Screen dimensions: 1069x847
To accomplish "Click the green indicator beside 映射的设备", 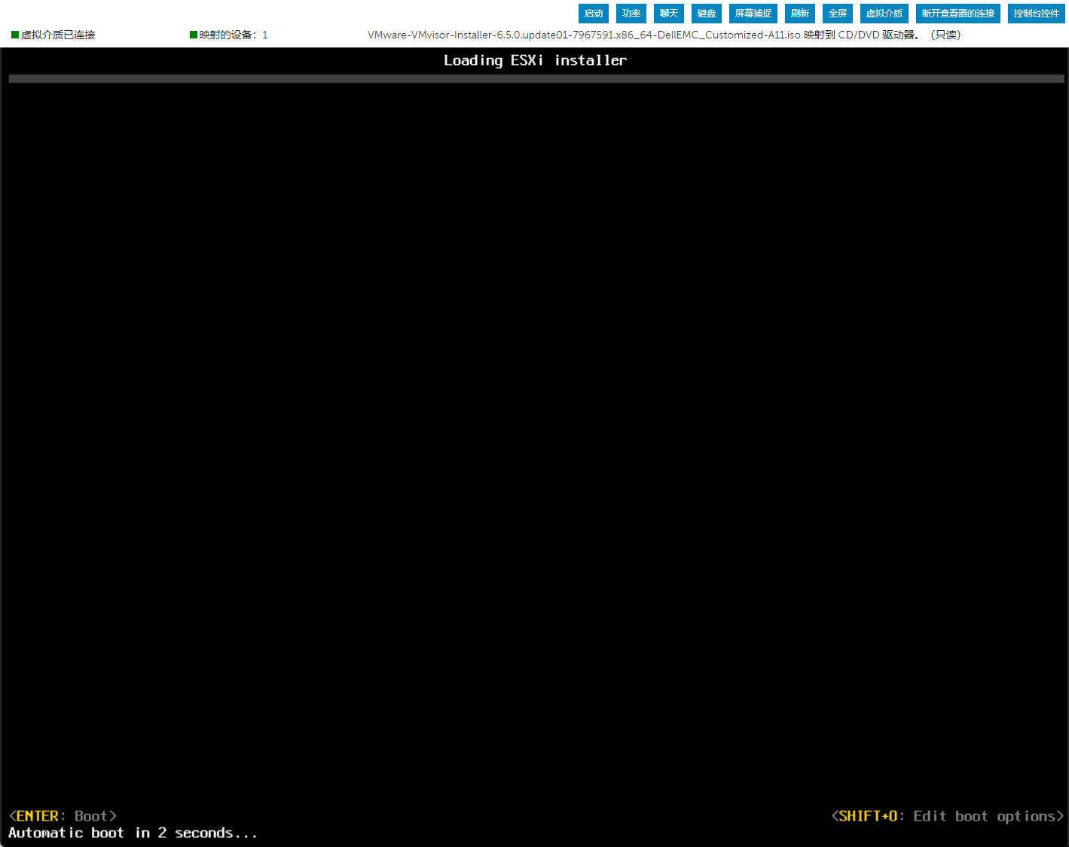I will click(194, 35).
